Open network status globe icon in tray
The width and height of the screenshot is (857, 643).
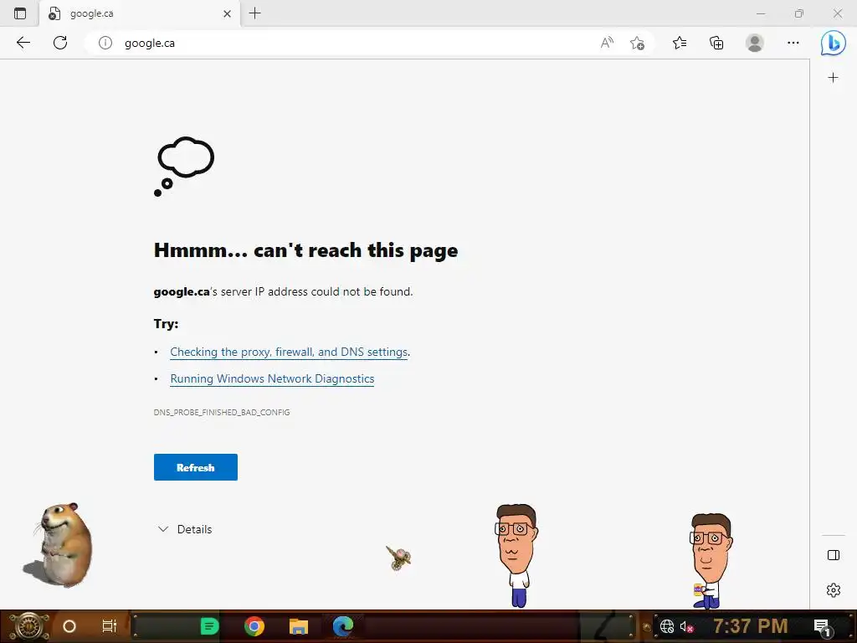(x=667, y=626)
